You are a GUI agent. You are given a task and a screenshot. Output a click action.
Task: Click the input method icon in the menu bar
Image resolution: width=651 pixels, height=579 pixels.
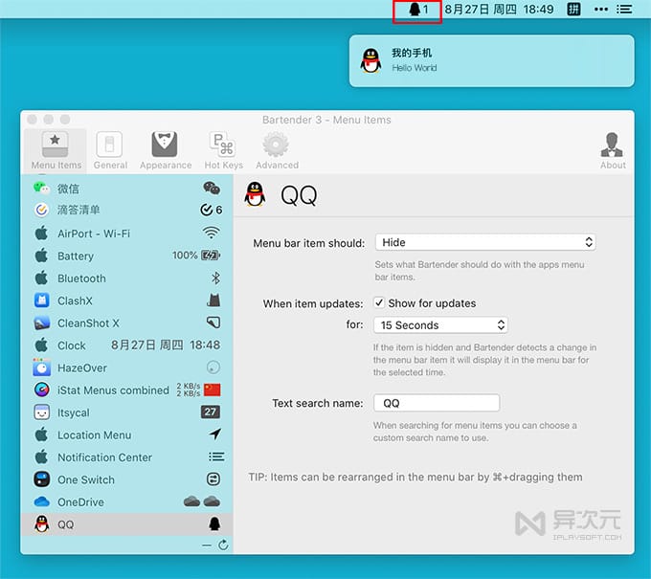pyautogui.click(x=573, y=9)
